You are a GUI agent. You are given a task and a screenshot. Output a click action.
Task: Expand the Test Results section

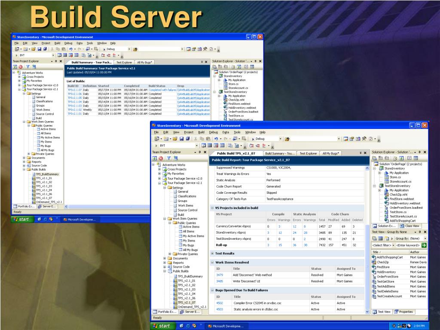click(212, 254)
